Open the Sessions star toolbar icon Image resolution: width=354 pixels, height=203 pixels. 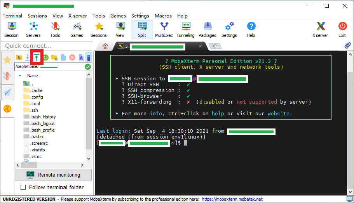point(99,29)
